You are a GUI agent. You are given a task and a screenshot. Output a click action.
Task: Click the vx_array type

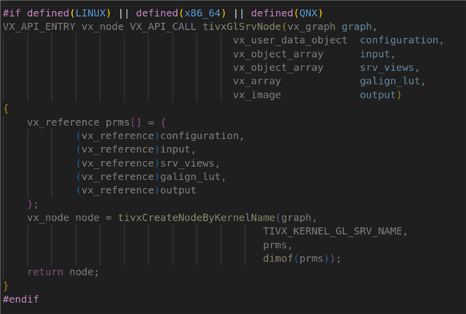click(257, 81)
